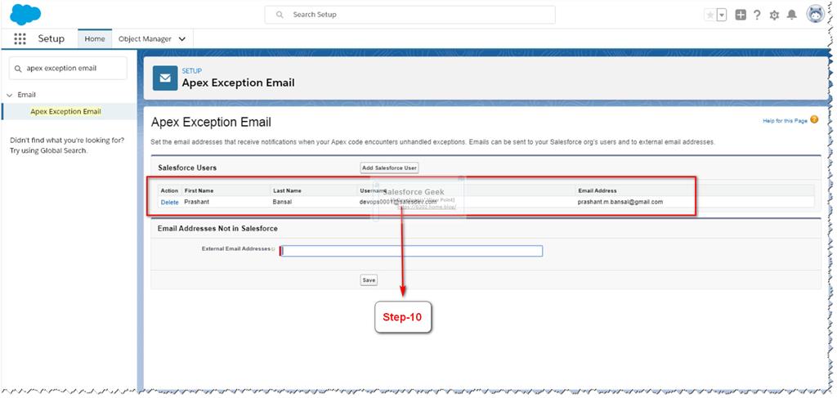Click the email prashant.m.bansal@gmail.com

[x=620, y=202]
